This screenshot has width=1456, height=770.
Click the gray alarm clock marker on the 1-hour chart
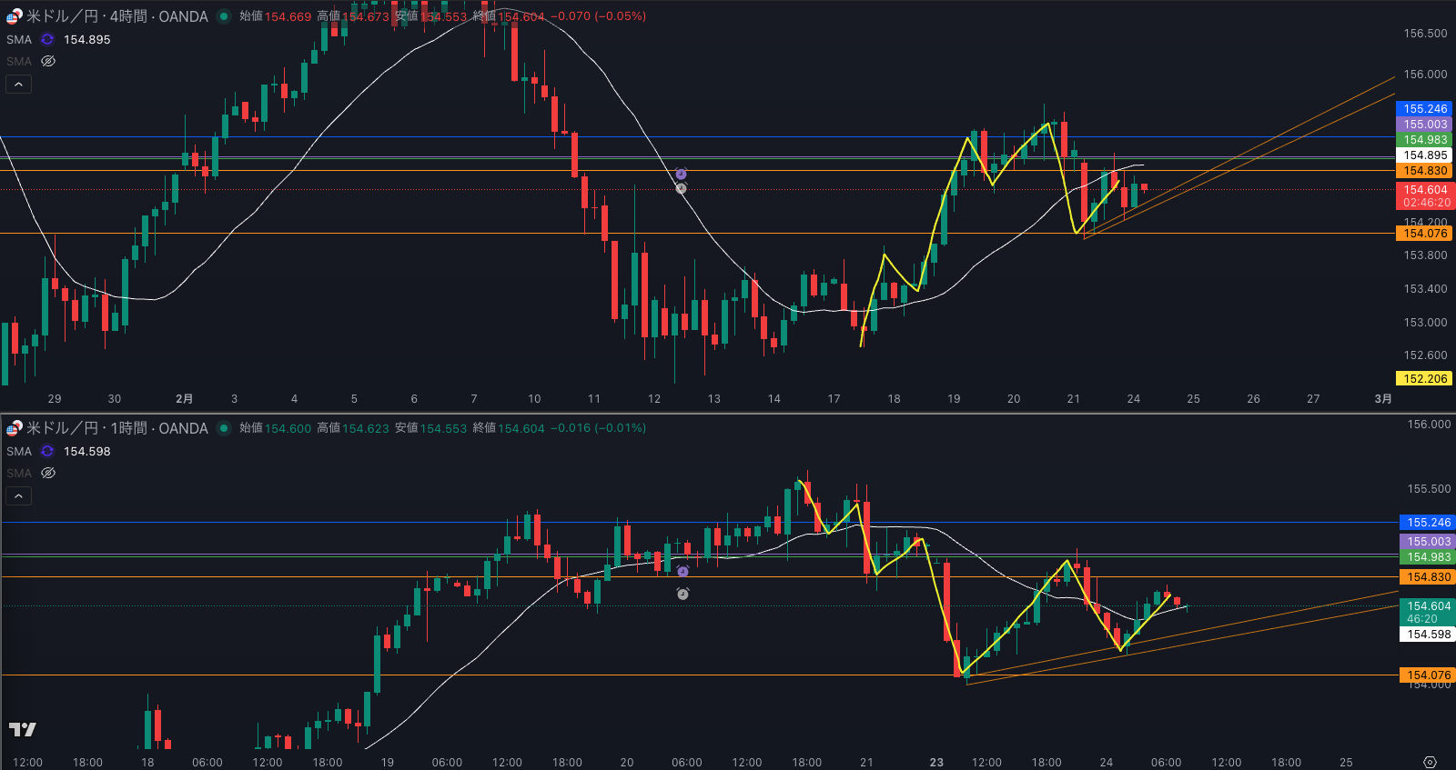click(x=682, y=594)
